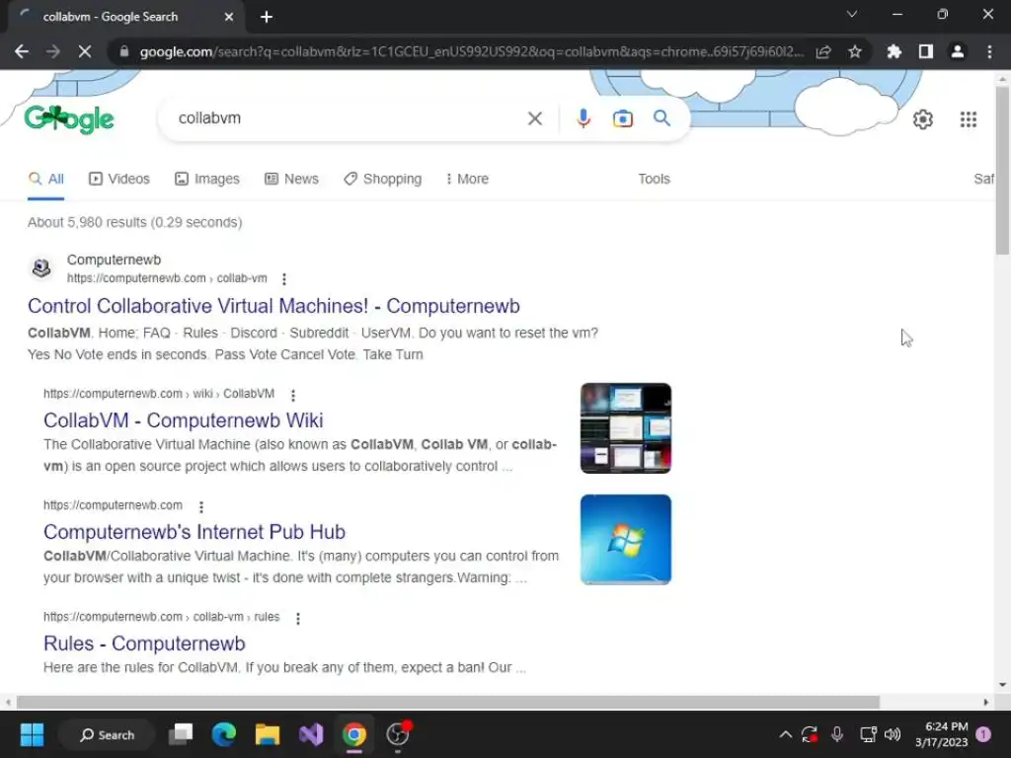Launch Microsoft Edge from the taskbar

tap(224, 734)
